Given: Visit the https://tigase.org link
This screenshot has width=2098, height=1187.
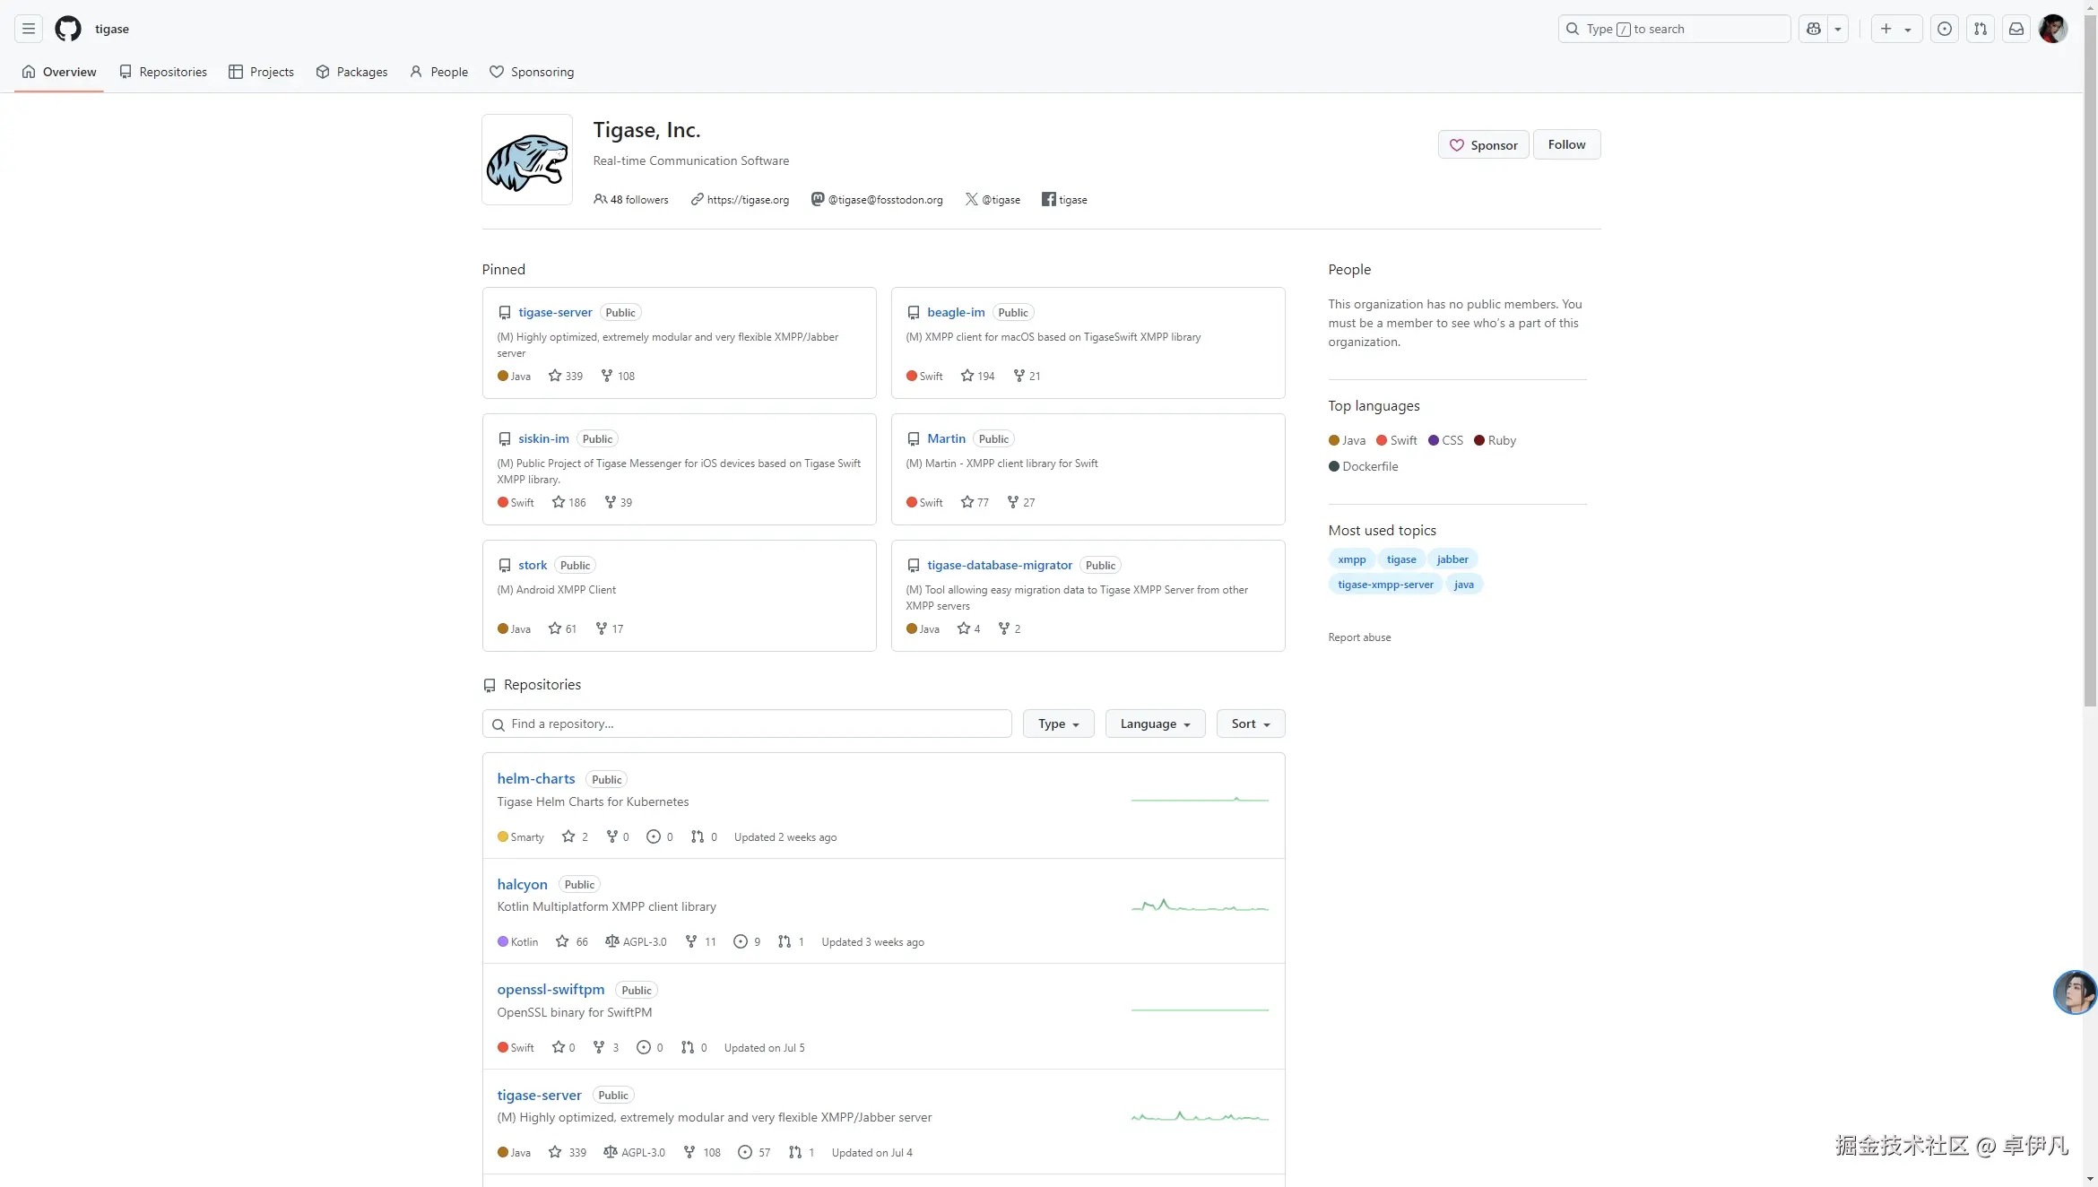Looking at the screenshot, I should coord(748,199).
